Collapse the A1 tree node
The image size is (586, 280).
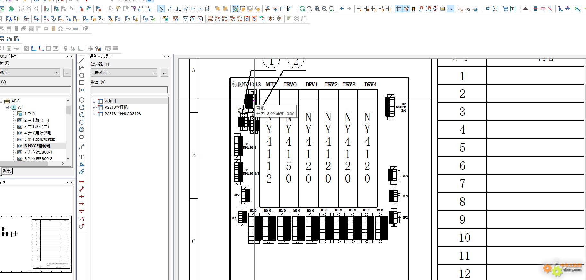pyautogui.click(x=7, y=107)
